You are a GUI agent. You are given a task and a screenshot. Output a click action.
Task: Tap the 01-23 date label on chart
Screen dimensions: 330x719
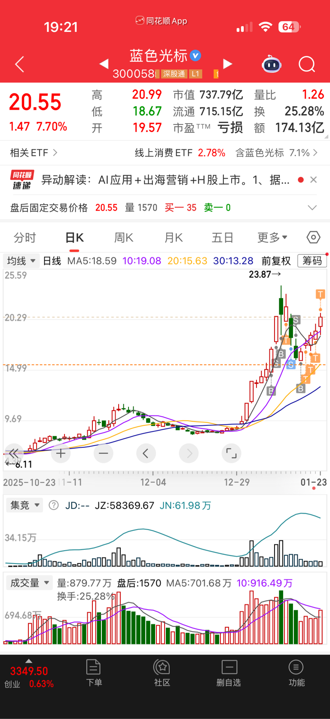[x=314, y=482]
